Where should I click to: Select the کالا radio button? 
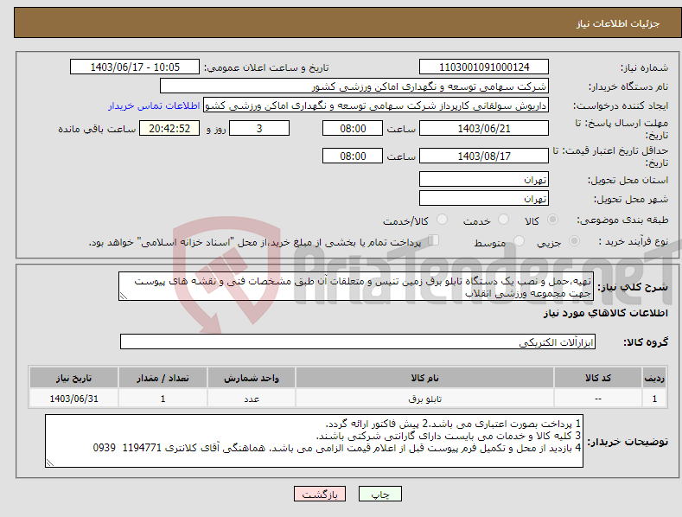coord(552,220)
